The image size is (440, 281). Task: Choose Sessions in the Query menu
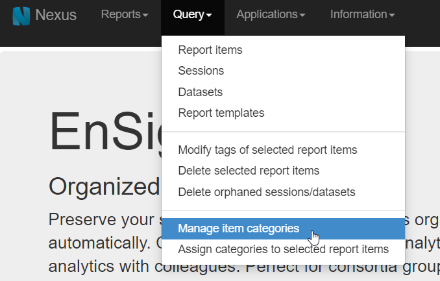[283, 71]
